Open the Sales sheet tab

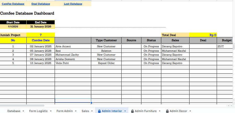[85, 111]
